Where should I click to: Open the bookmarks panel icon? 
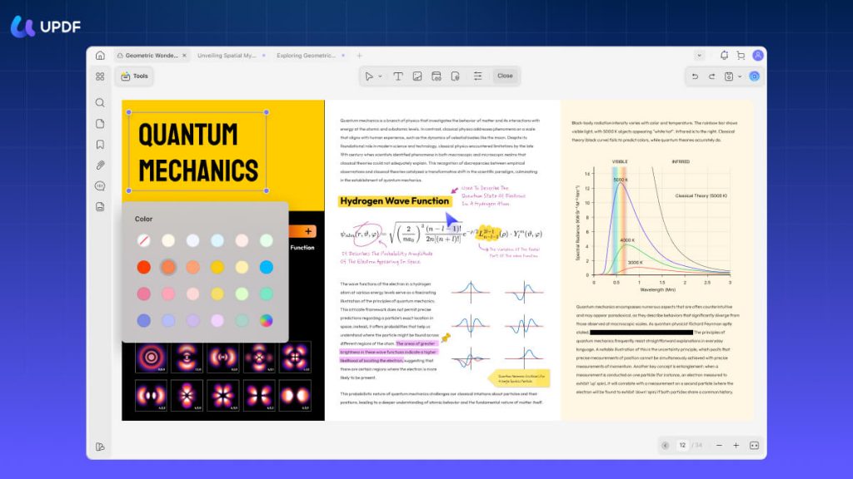pyautogui.click(x=100, y=145)
